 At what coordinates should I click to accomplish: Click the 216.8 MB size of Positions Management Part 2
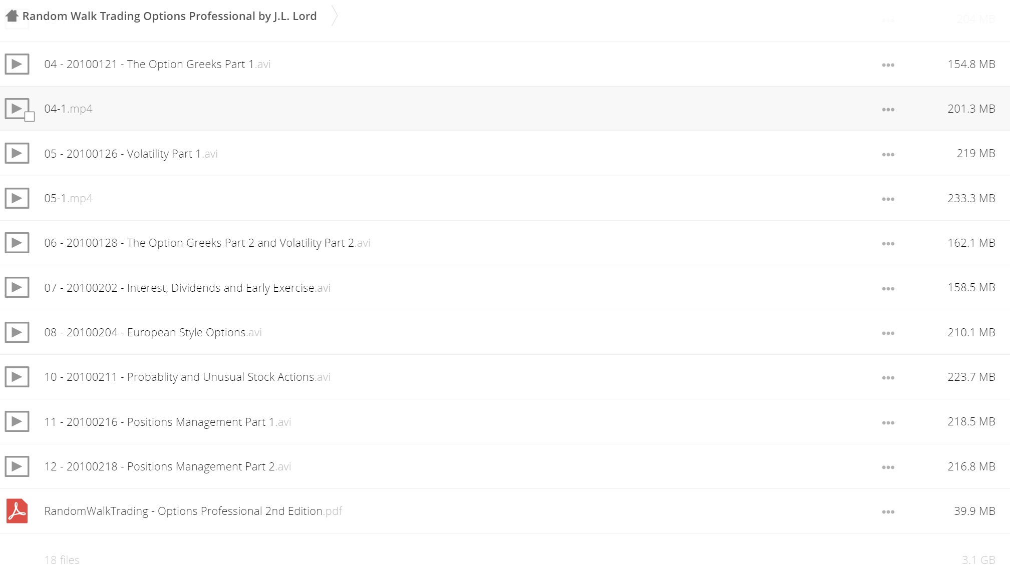(x=971, y=466)
